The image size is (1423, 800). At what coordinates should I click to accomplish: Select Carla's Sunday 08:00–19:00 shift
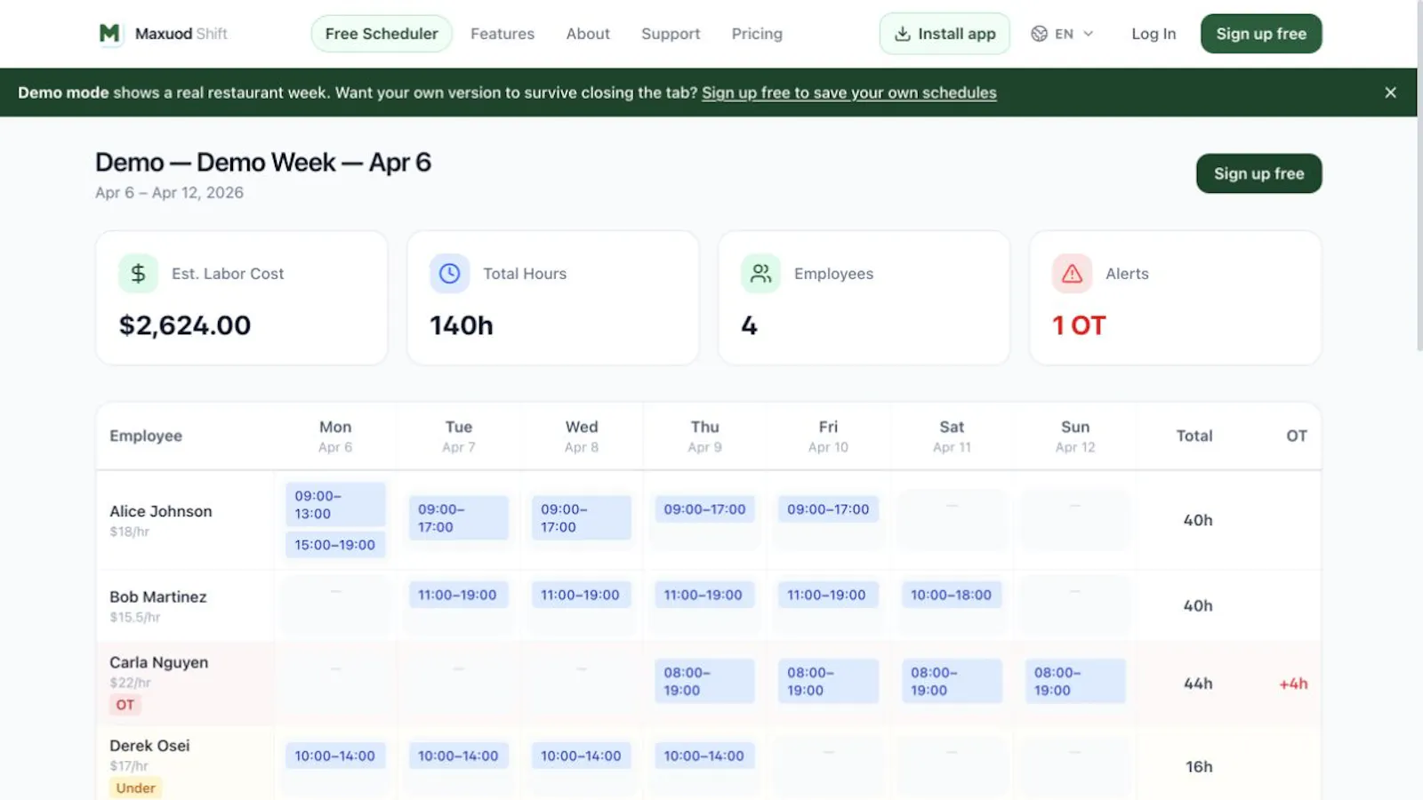coord(1075,681)
